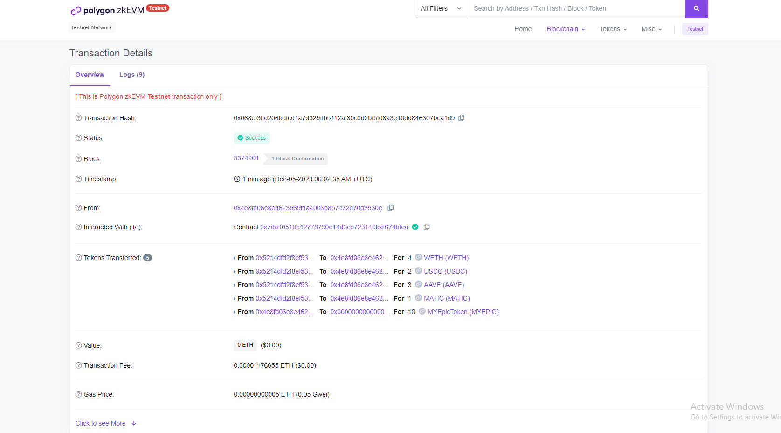Expand the AAVE transfer row arrow

point(235,285)
